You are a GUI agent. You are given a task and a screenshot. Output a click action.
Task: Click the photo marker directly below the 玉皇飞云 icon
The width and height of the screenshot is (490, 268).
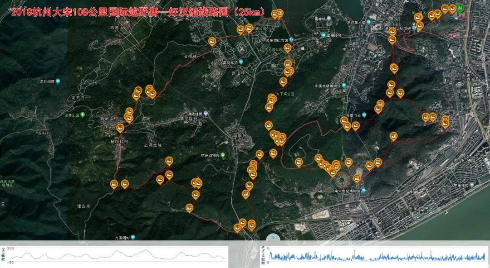tap(356, 126)
